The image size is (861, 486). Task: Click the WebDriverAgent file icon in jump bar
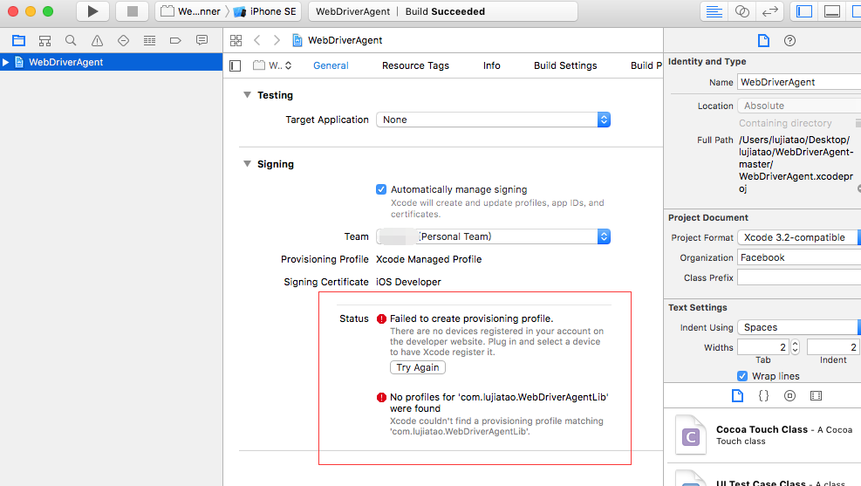[x=297, y=40]
